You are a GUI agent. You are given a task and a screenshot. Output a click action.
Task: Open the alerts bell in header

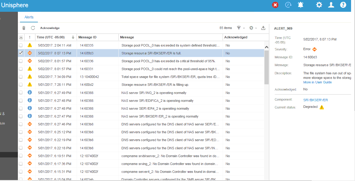pos(300,5)
